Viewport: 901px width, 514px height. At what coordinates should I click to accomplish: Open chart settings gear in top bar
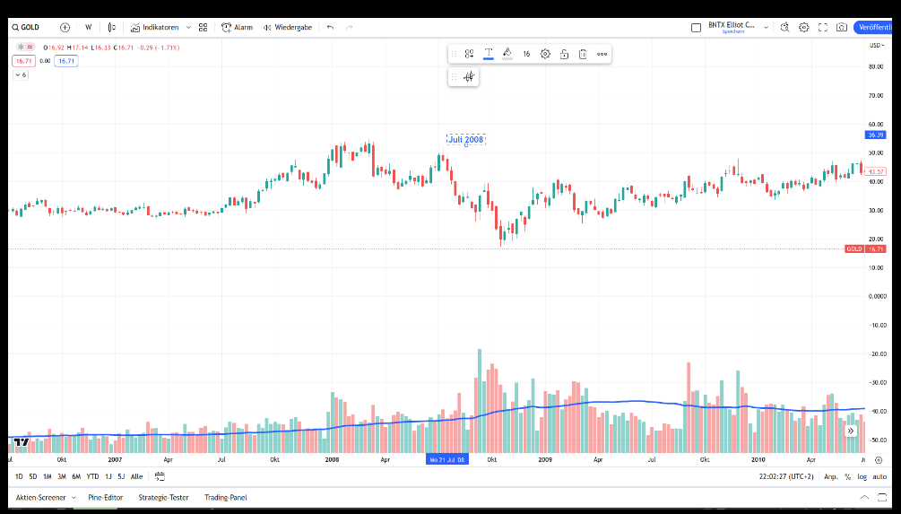(803, 28)
